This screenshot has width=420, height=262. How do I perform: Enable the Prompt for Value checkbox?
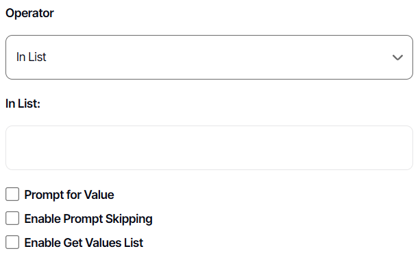(x=12, y=194)
